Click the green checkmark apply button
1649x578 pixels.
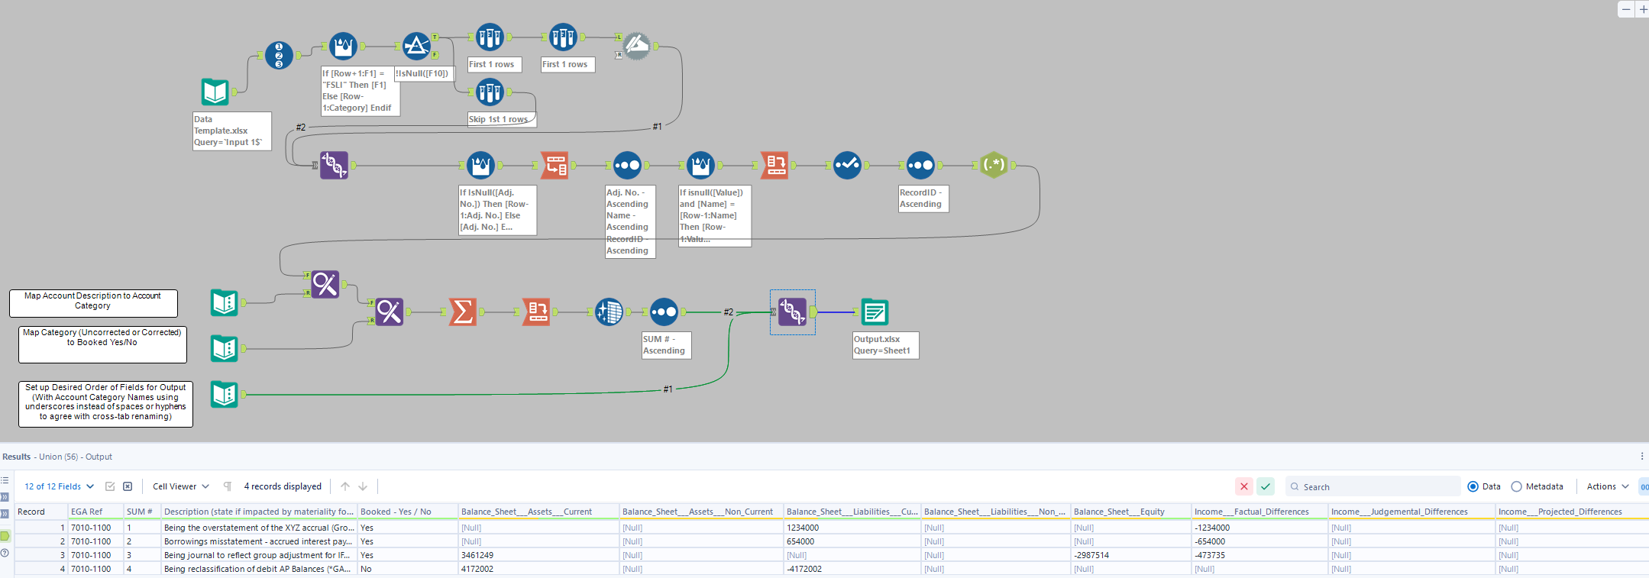tap(1266, 486)
